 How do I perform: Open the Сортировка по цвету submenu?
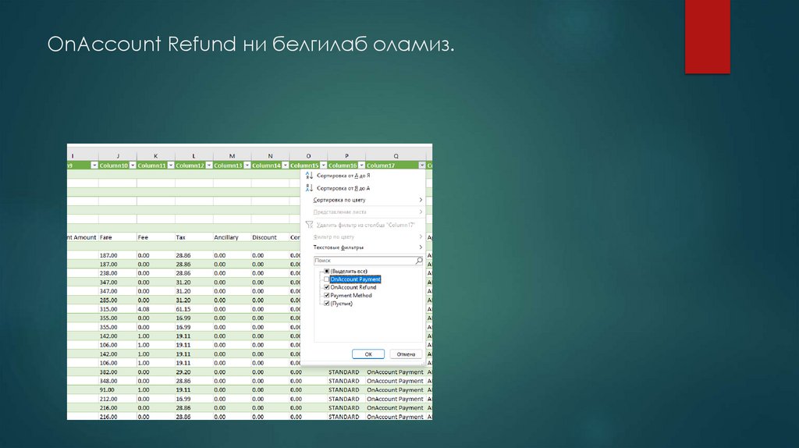[367, 200]
